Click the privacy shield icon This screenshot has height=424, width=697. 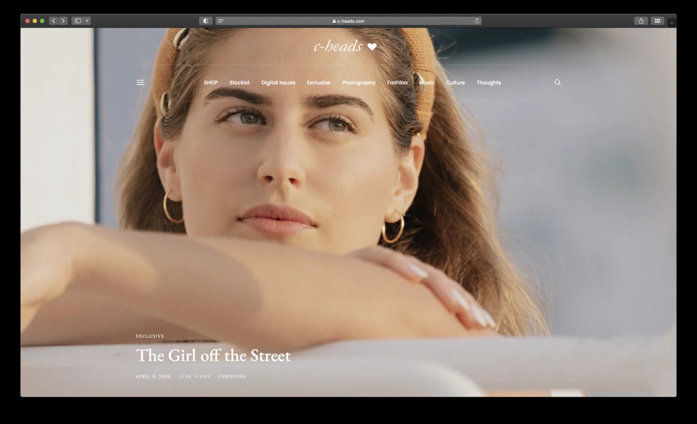(205, 21)
